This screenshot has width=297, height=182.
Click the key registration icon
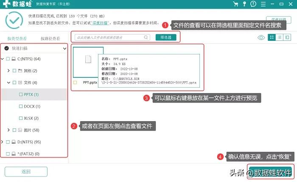244,4
